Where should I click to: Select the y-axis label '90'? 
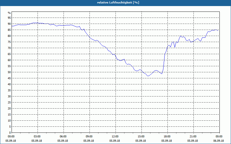pyautogui.click(x=9, y=24)
